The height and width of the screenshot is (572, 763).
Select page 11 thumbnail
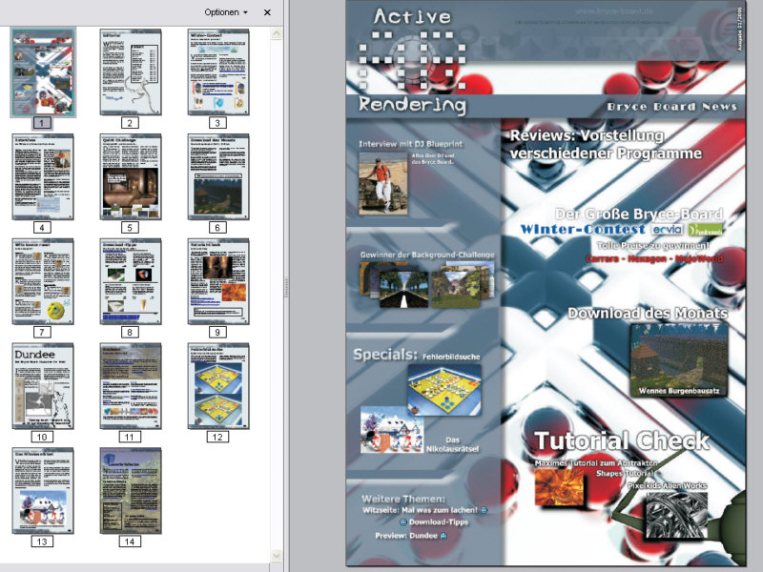click(x=131, y=386)
